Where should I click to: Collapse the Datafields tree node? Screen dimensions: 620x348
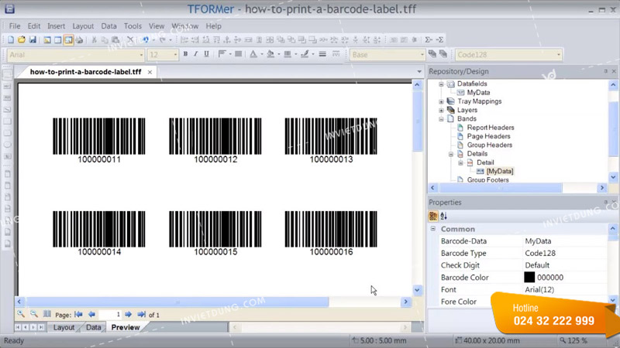[441, 84]
